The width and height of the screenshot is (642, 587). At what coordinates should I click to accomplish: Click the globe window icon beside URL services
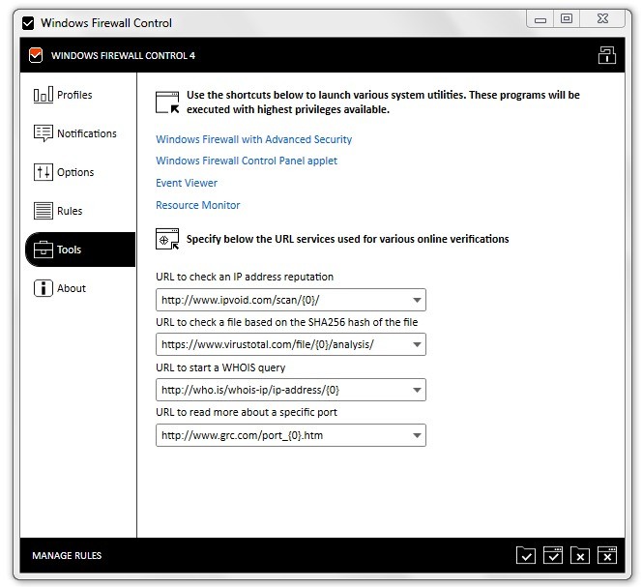[167, 239]
